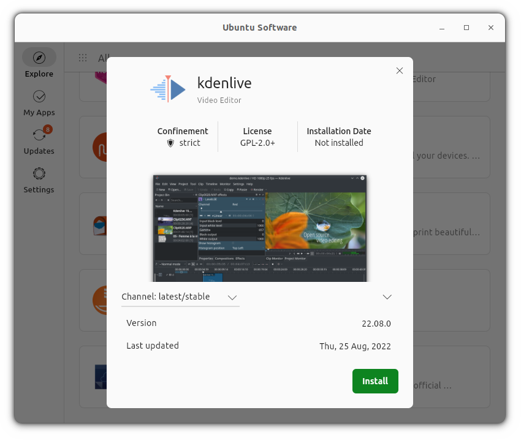Select the Explore compass icon
This screenshot has width=521, height=440.
(39, 57)
